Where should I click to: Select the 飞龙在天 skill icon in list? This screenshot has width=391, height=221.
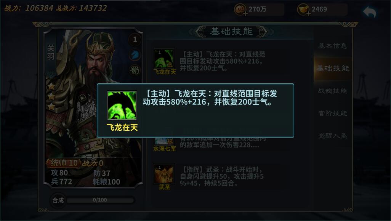pyautogui.click(x=164, y=59)
